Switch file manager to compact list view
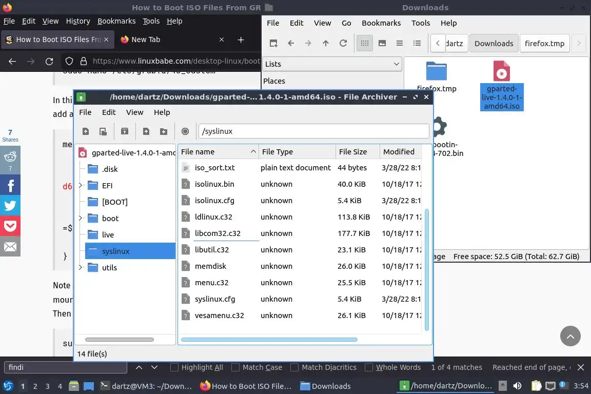The image size is (591, 394). 400,43
